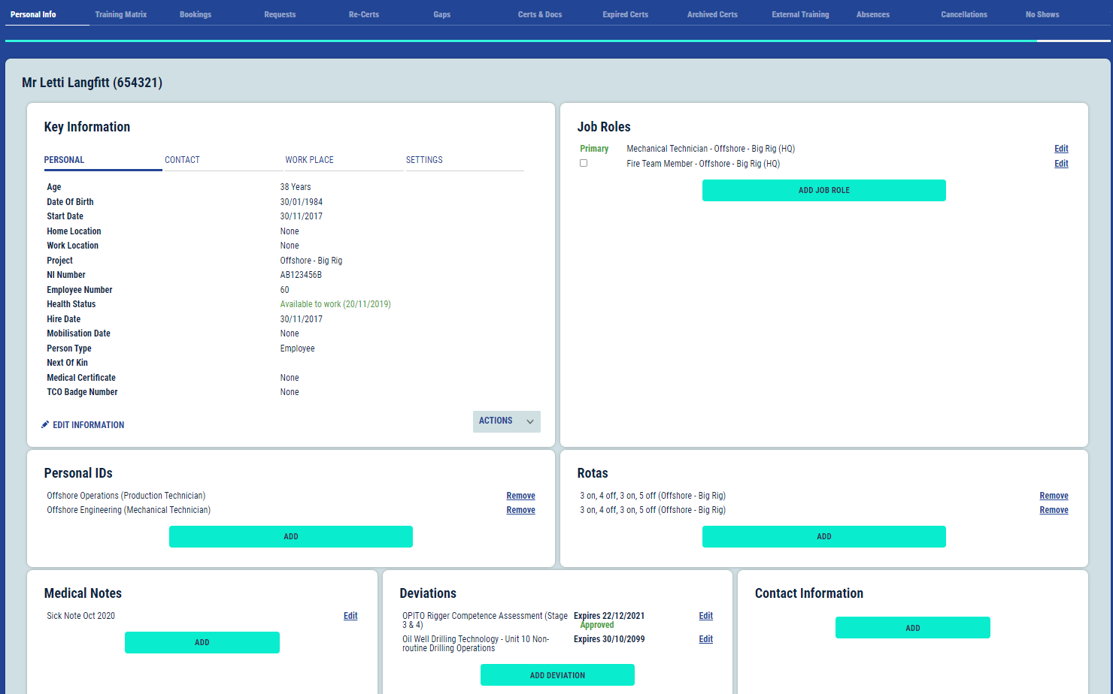Click Add under Personal IDs

290,536
